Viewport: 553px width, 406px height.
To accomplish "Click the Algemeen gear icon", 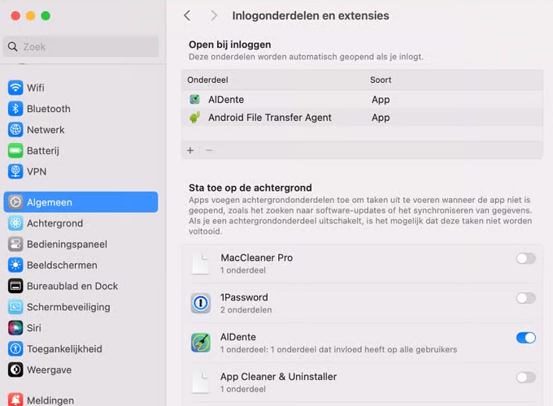I will click(x=15, y=202).
